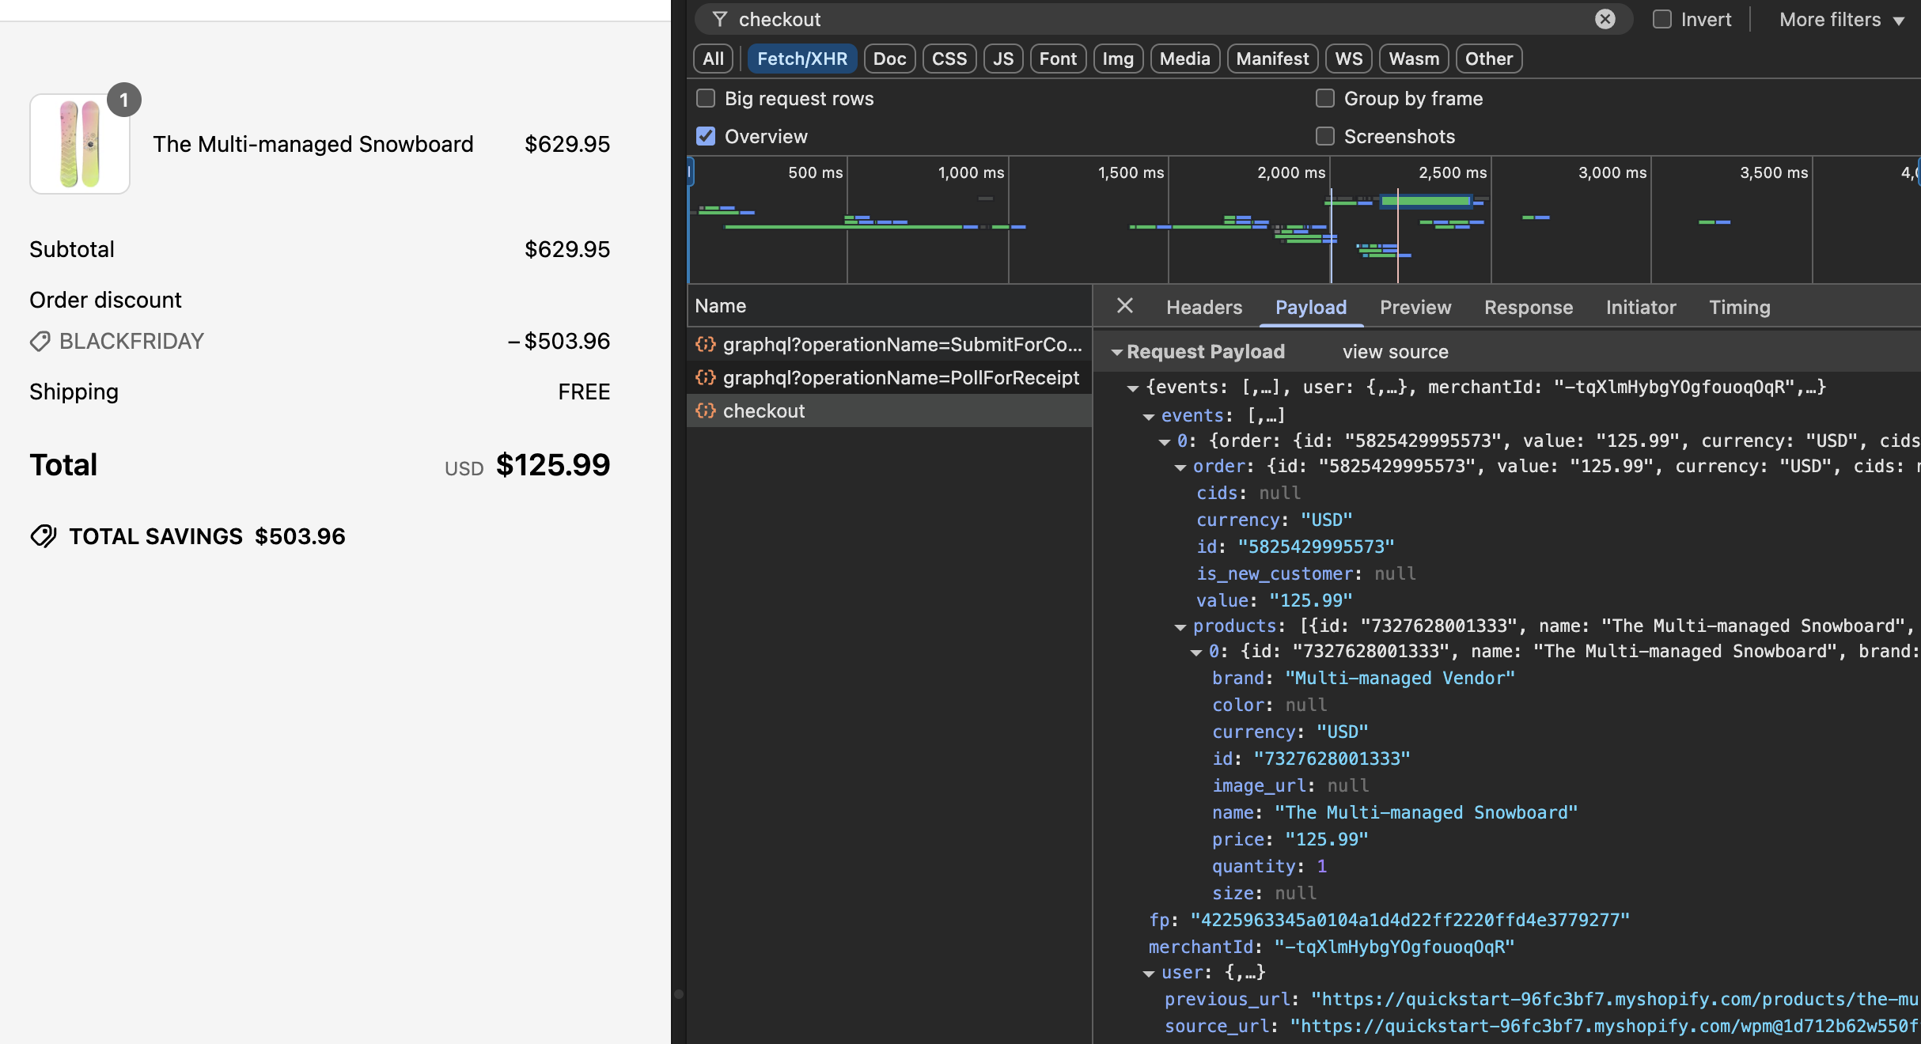
Task: Click the view source link
Action: point(1395,352)
